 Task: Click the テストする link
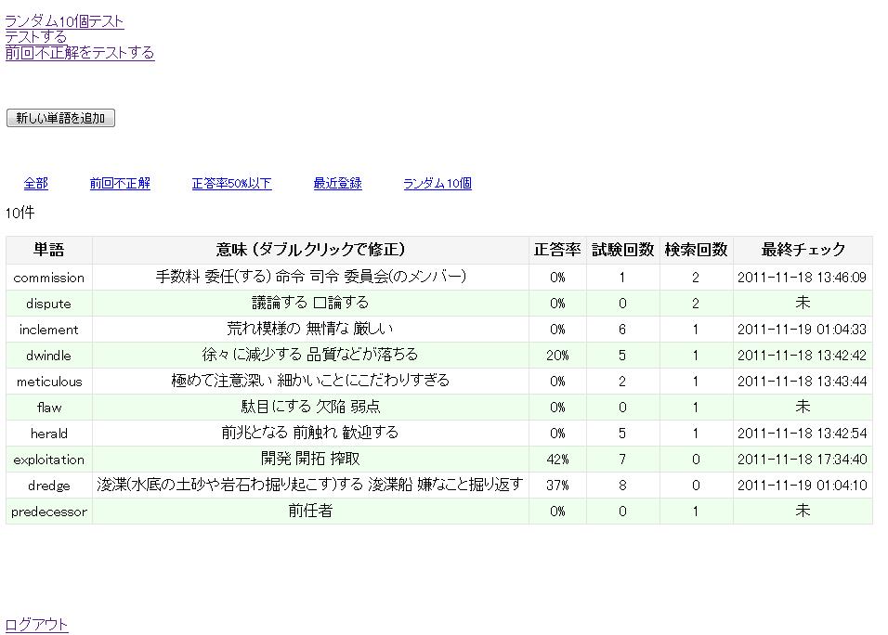point(36,37)
